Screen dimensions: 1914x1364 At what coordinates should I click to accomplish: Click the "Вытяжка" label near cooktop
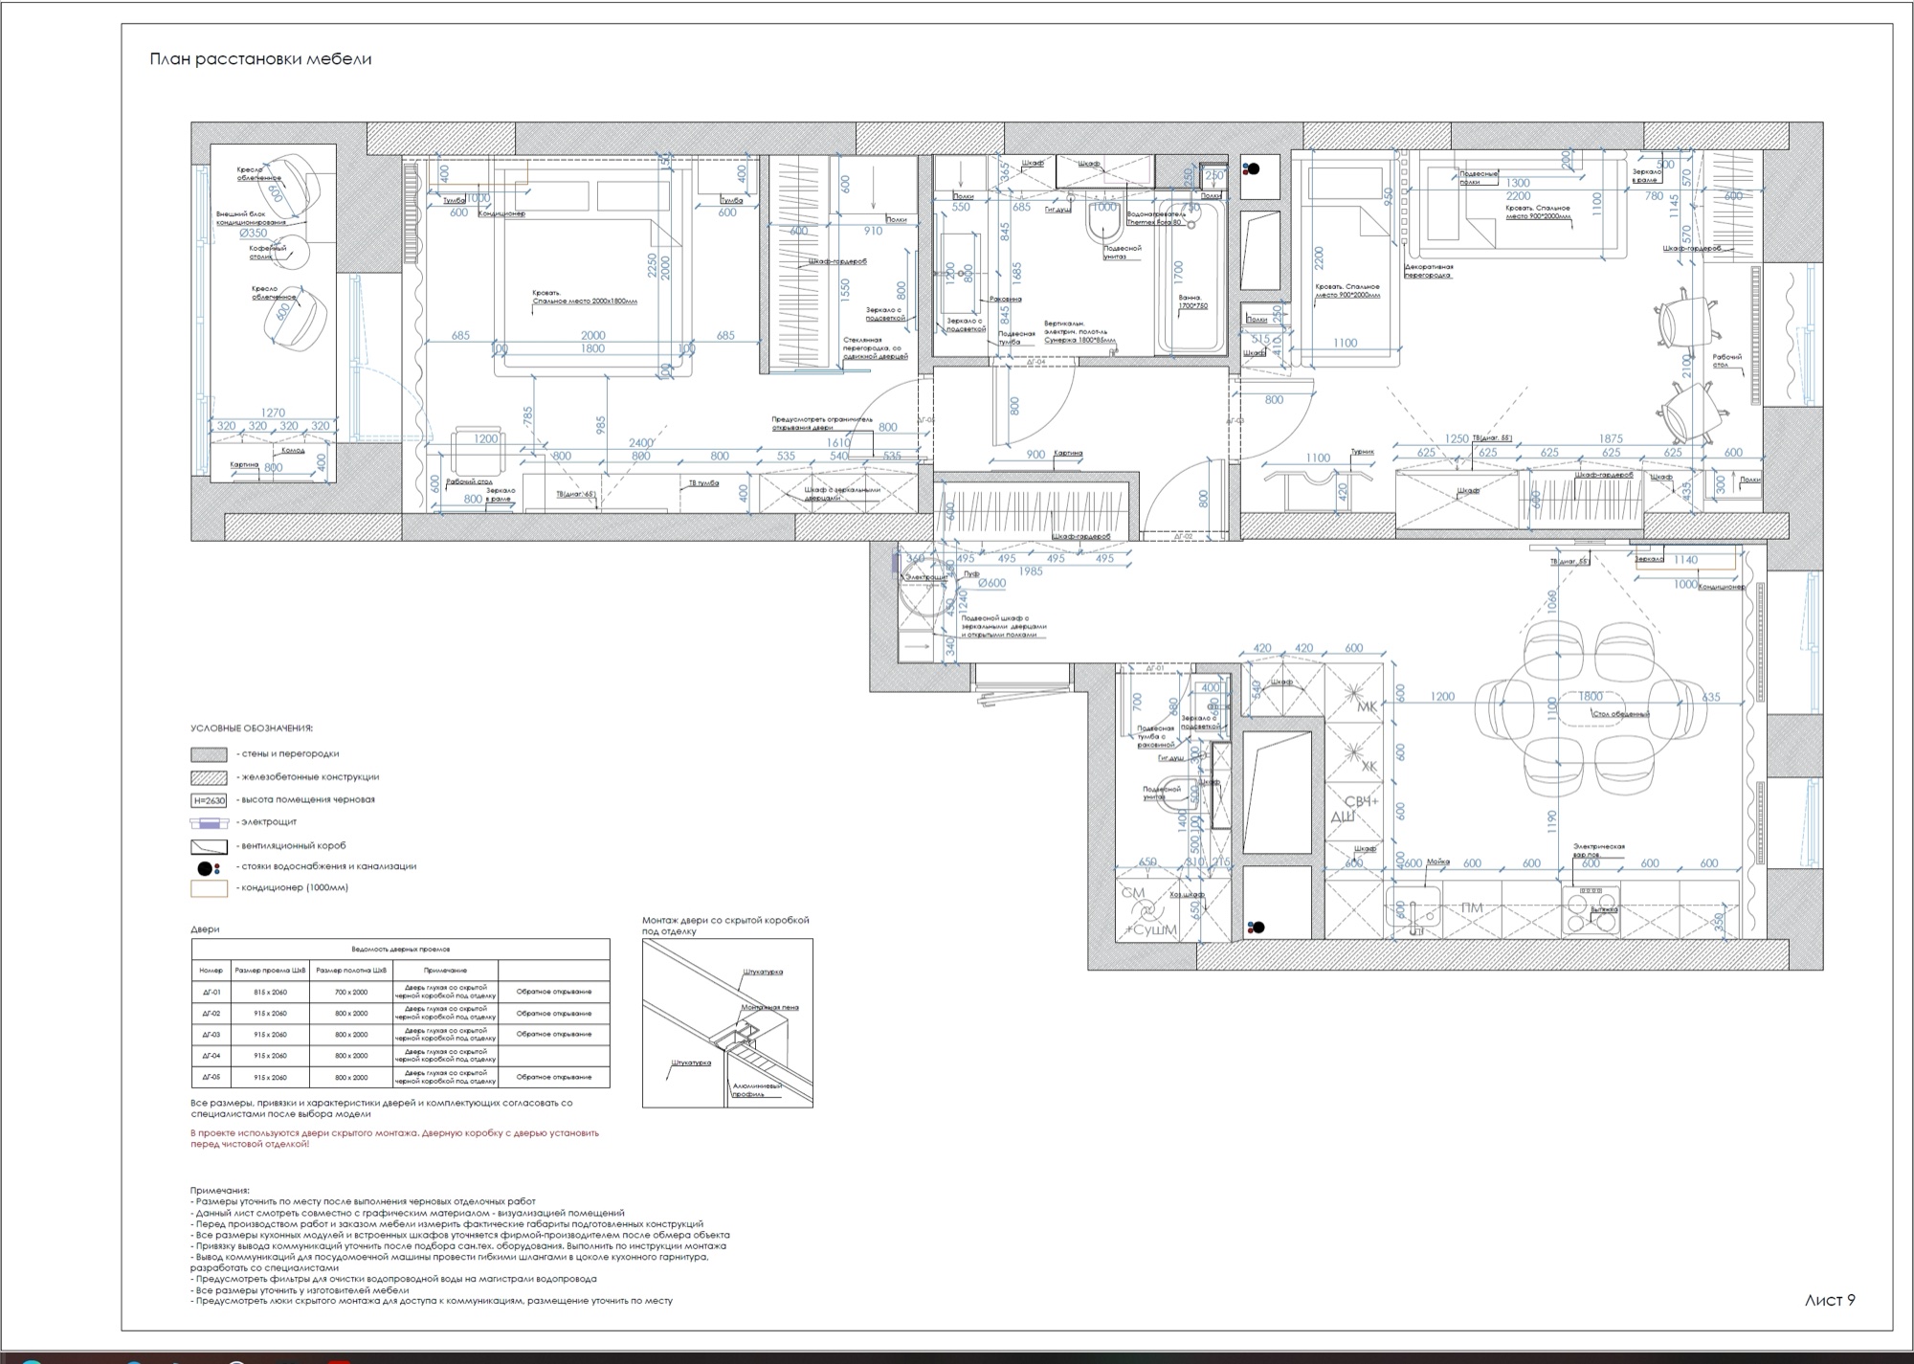click(x=1603, y=909)
